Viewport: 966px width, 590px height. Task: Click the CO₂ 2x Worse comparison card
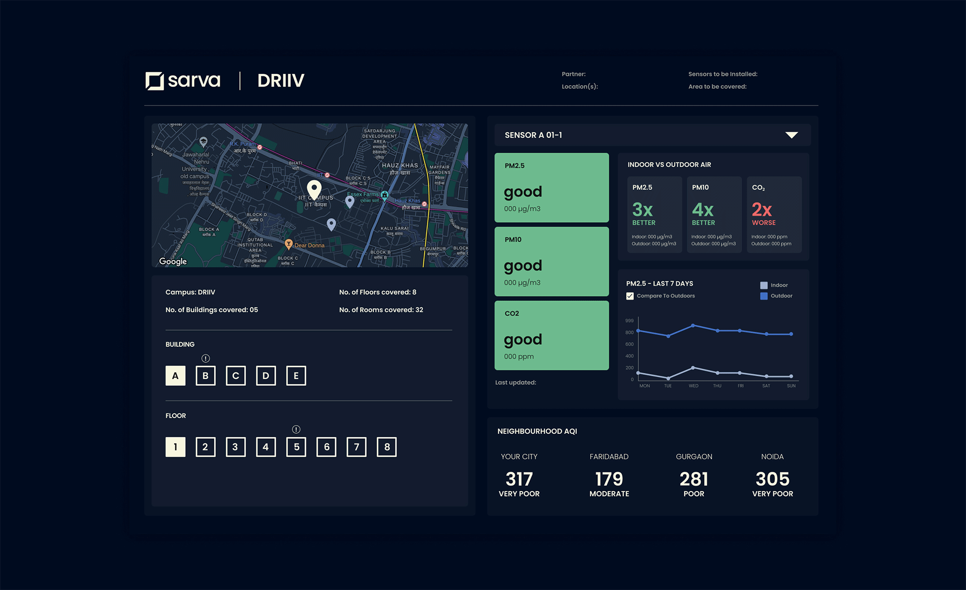[x=774, y=215]
